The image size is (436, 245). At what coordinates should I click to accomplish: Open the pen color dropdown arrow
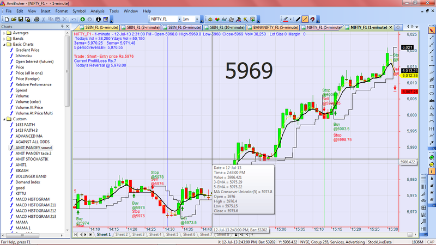point(290,19)
